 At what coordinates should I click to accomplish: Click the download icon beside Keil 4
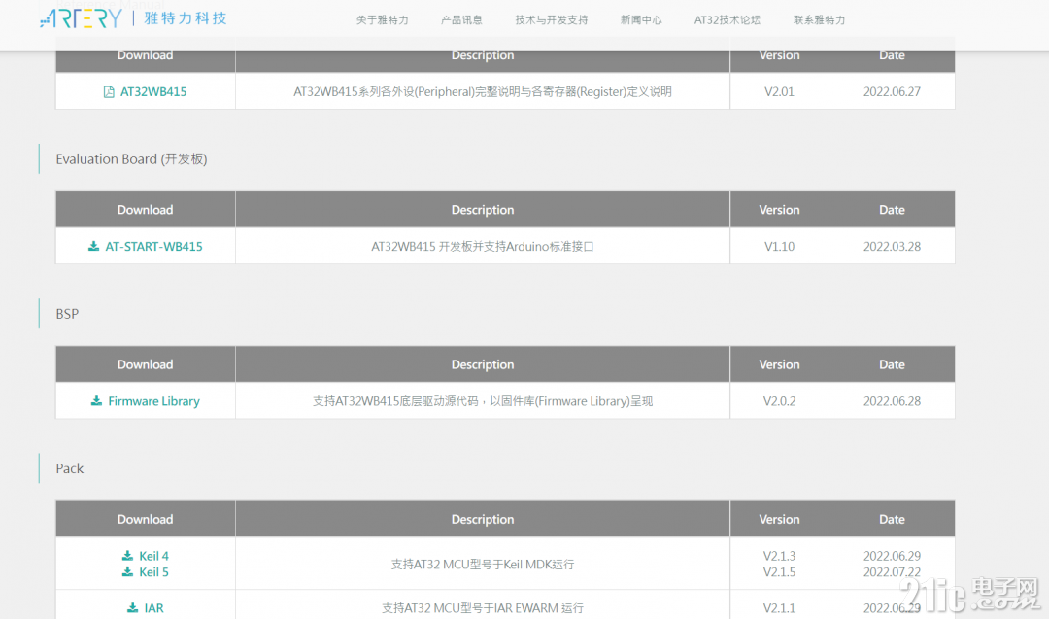[127, 556]
